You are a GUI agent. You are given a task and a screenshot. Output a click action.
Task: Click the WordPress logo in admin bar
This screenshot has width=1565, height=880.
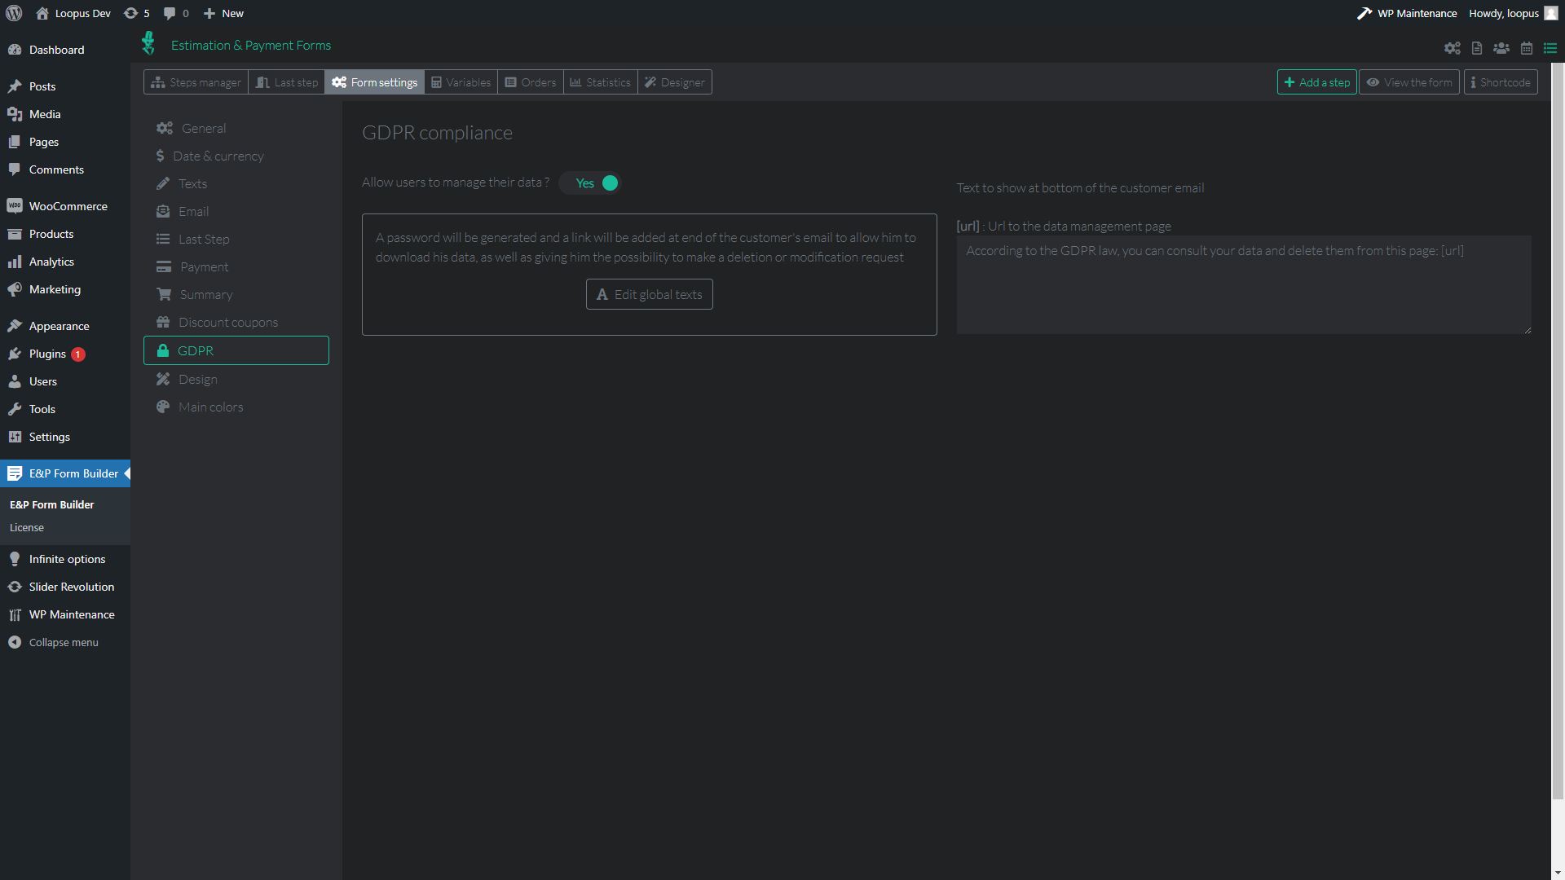(x=14, y=13)
